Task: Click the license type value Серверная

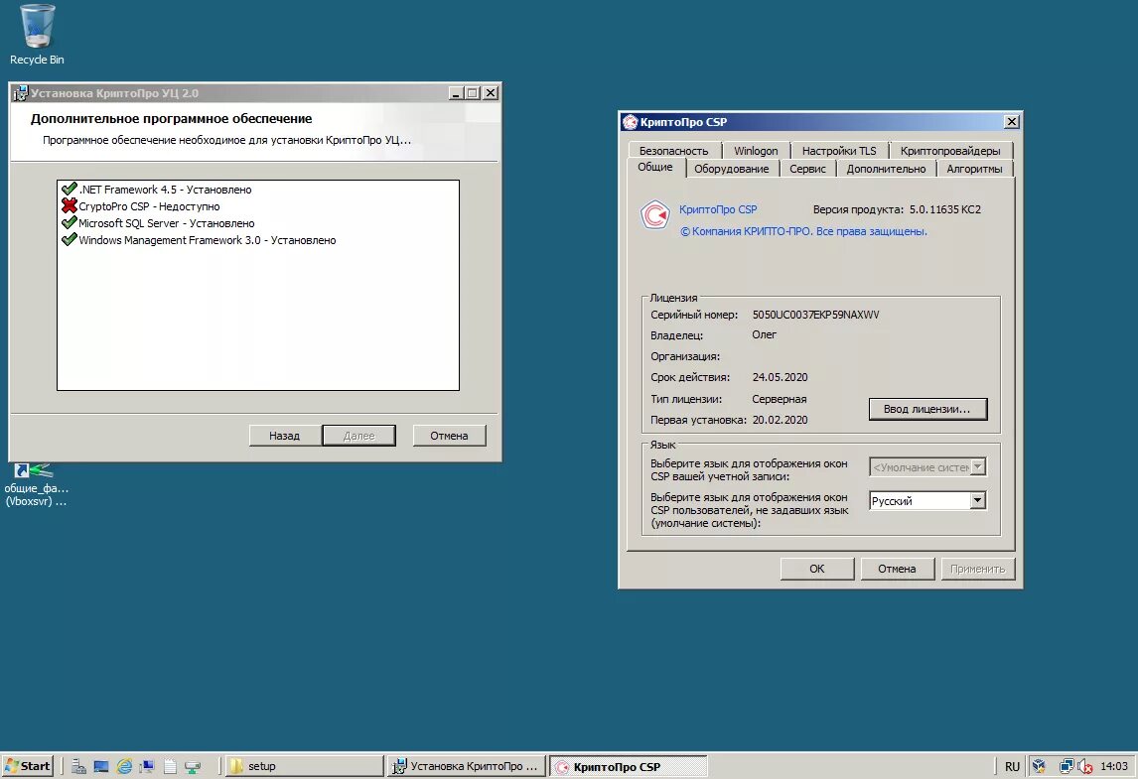Action: (780, 399)
